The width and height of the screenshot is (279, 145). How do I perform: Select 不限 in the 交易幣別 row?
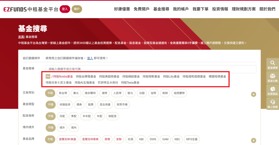pyautogui.click(x=50, y=93)
